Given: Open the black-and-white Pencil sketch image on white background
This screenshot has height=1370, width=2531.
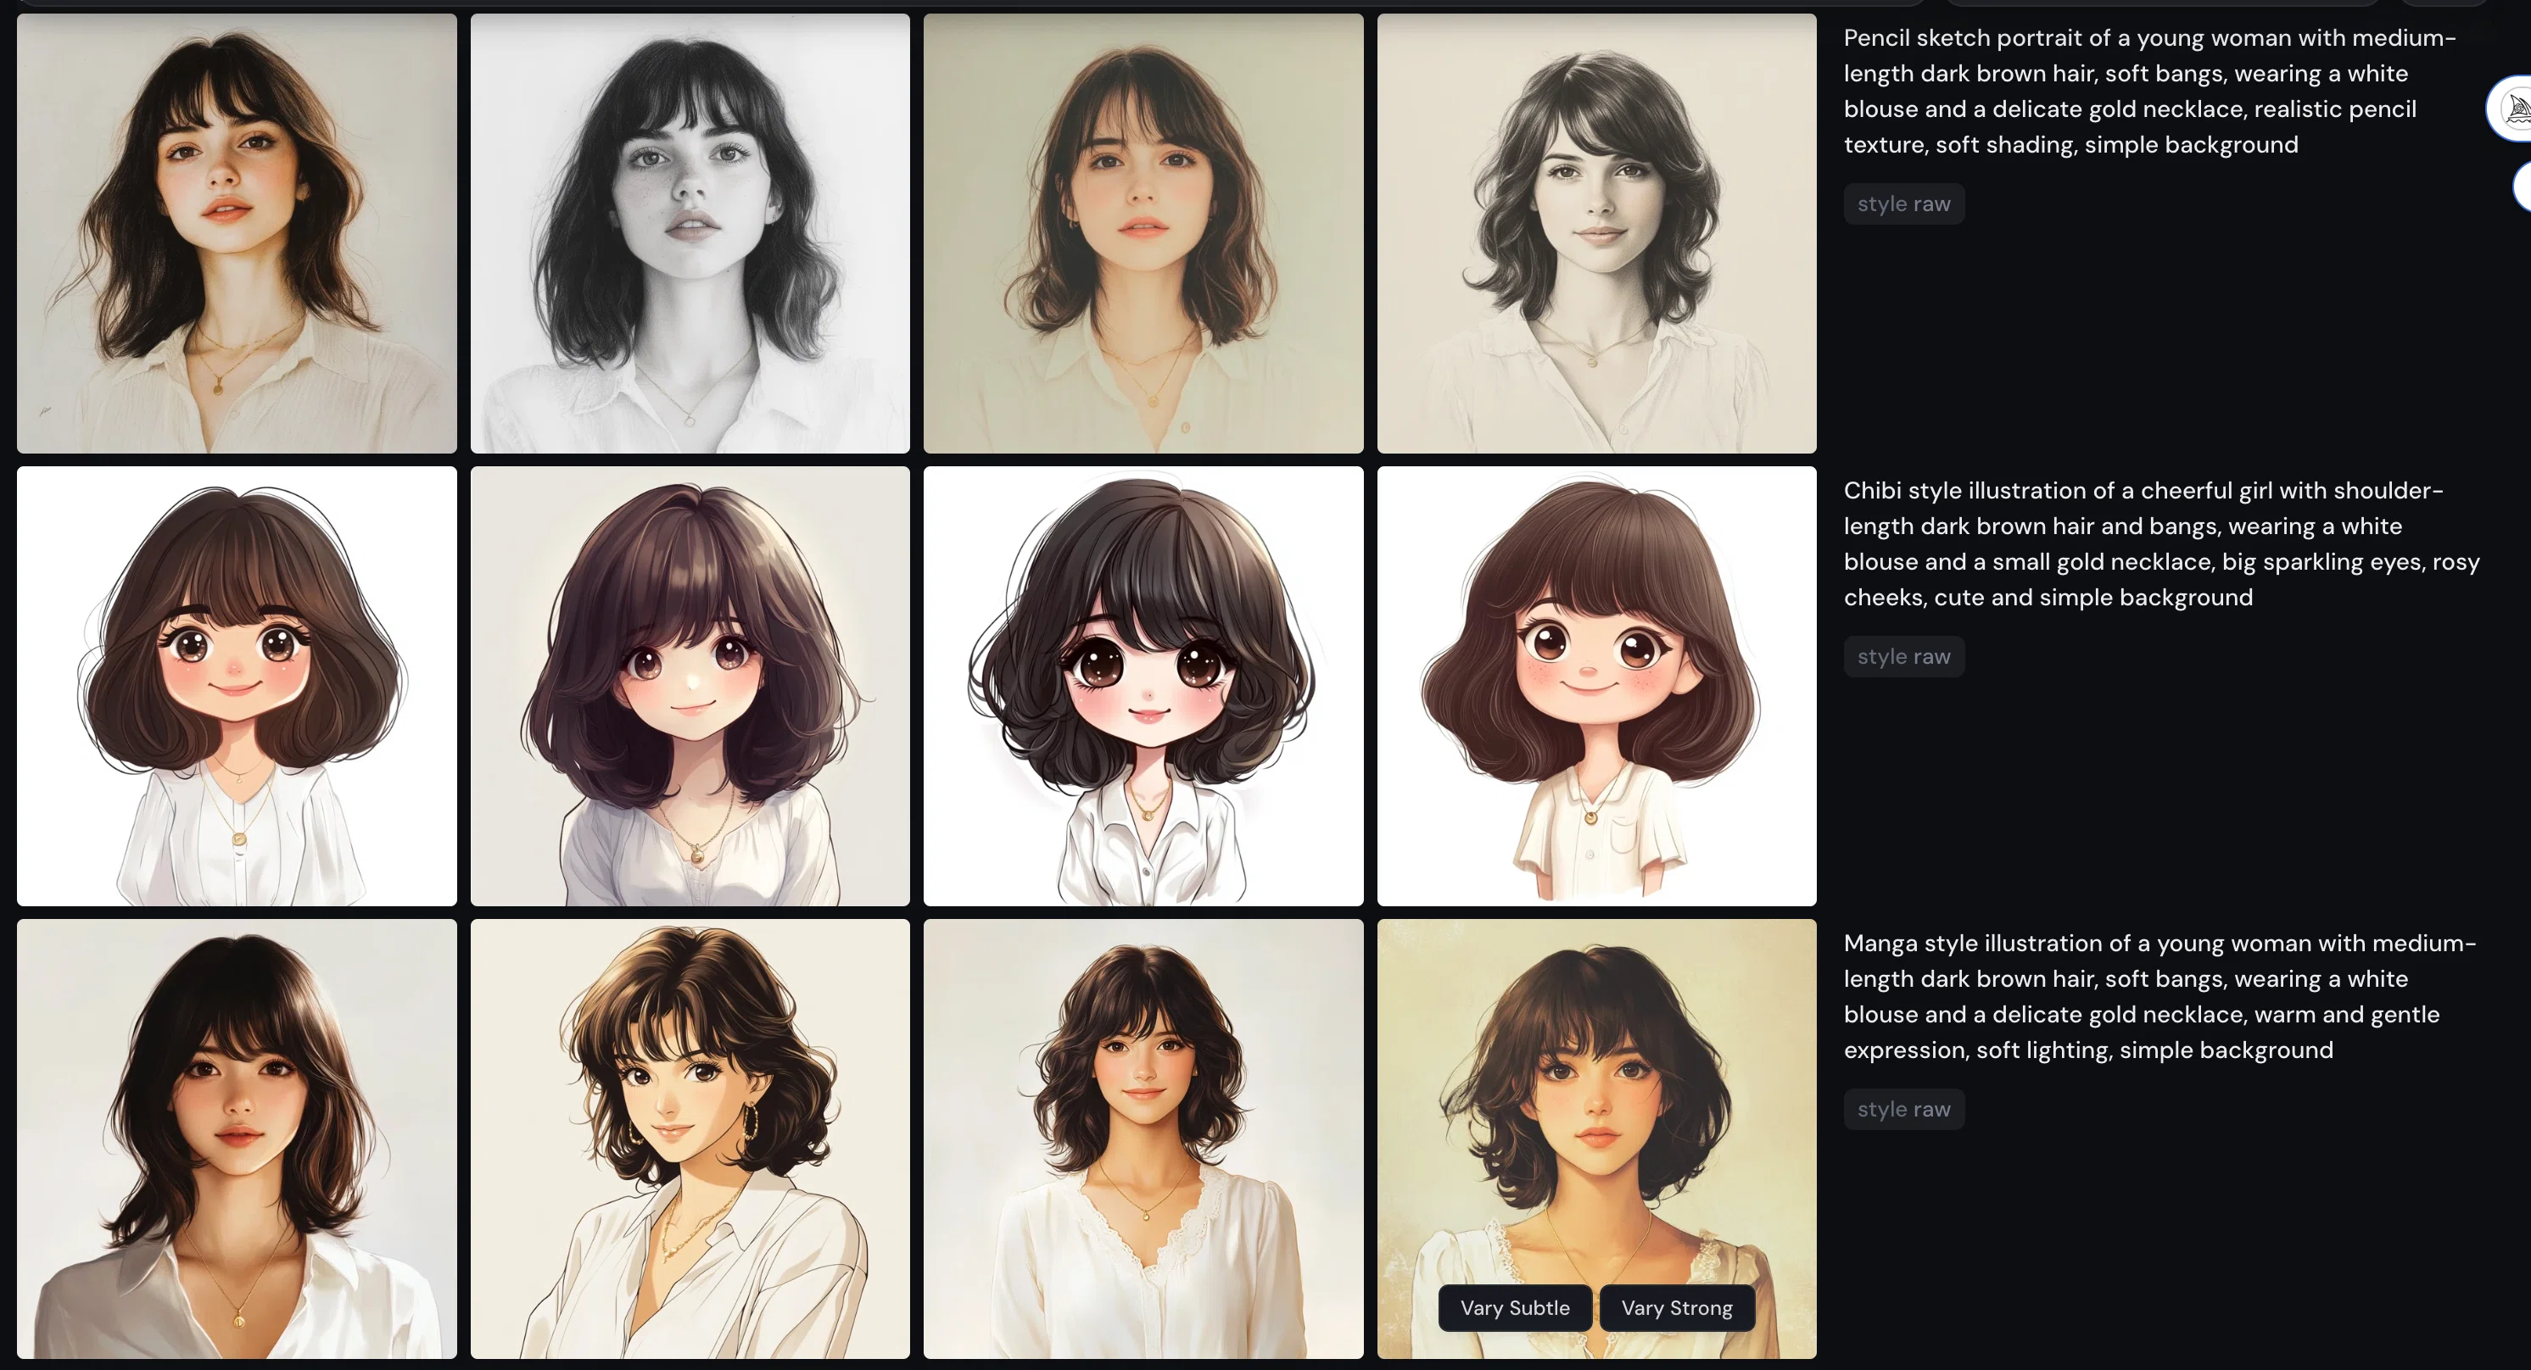Looking at the screenshot, I should pyautogui.click(x=690, y=233).
